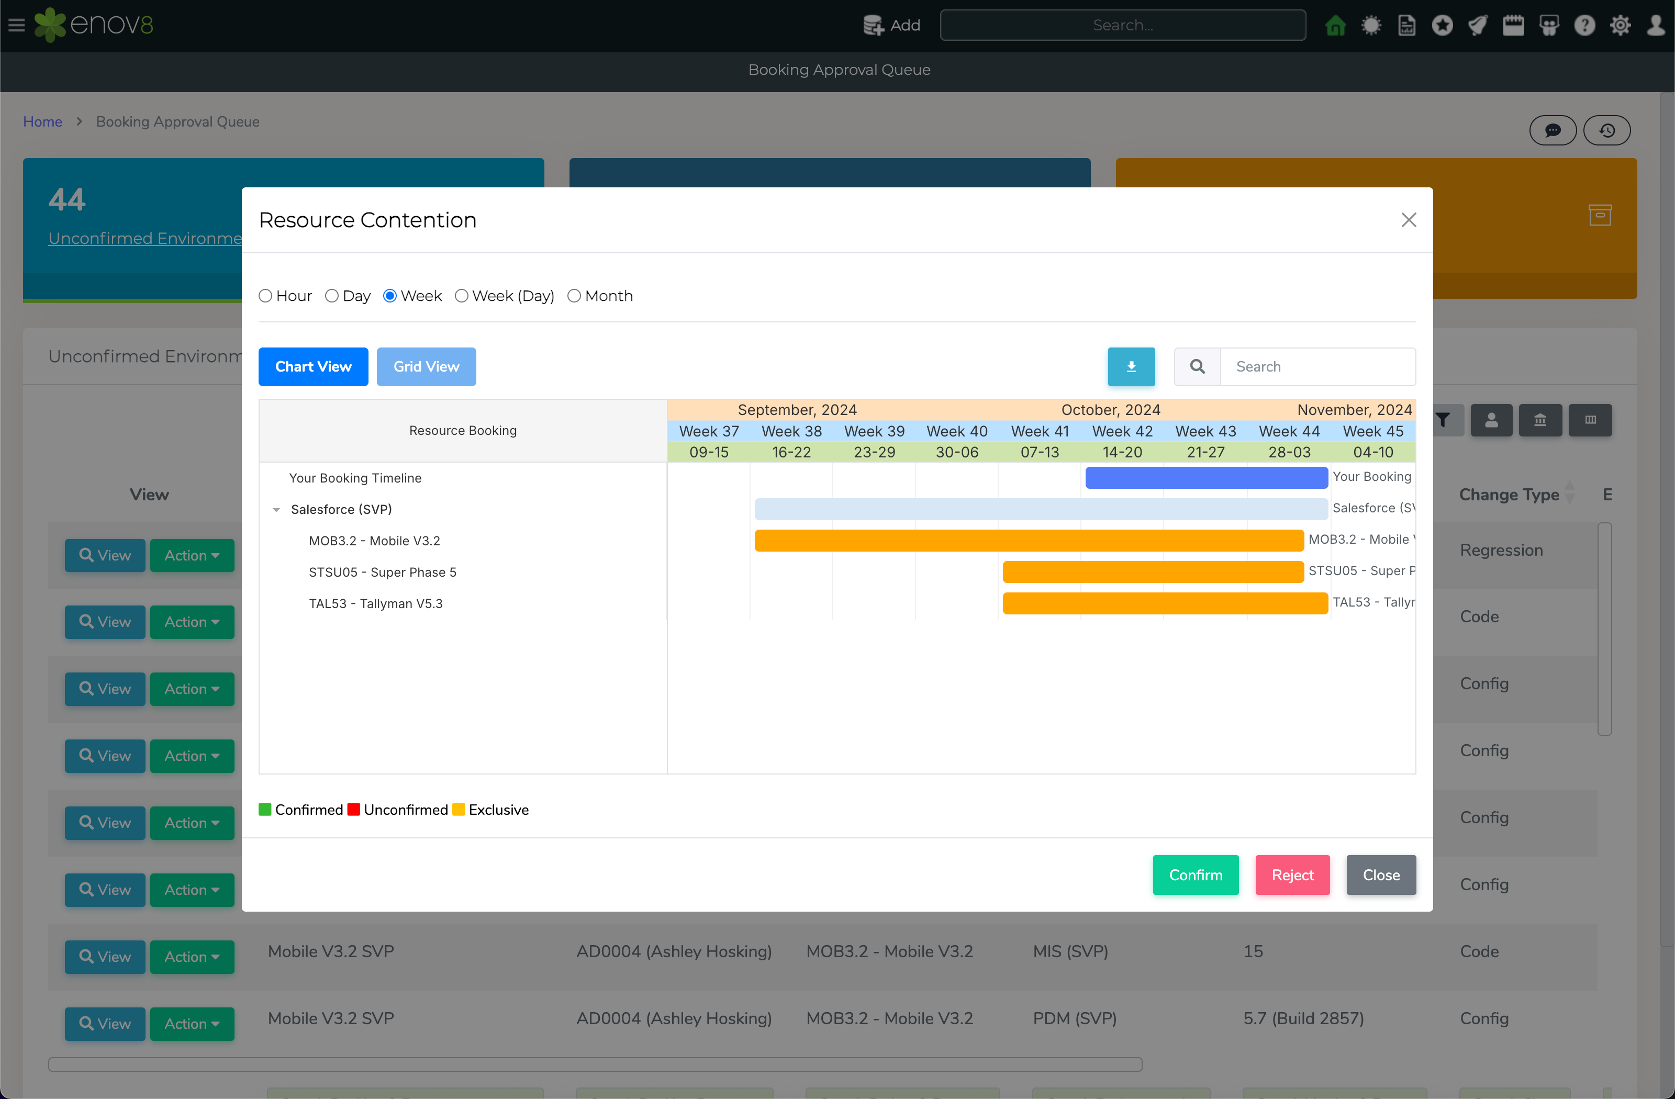This screenshot has width=1675, height=1099.
Task: Click the institution building icon button
Action: pyautogui.click(x=1540, y=420)
